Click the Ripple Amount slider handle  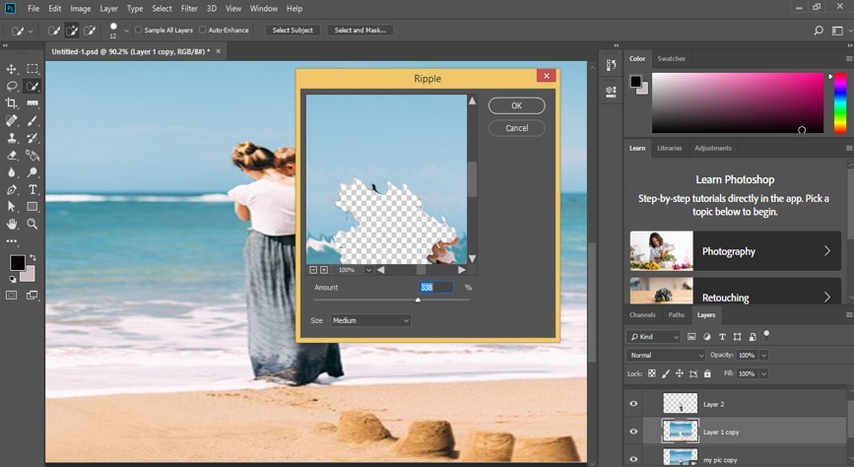(x=418, y=299)
